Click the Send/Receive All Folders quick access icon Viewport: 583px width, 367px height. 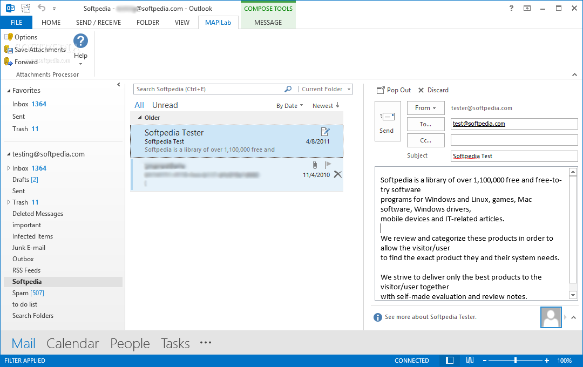(26, 8)
